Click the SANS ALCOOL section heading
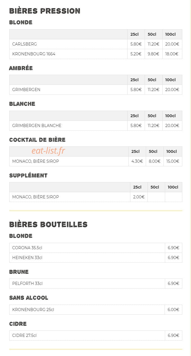191x356 pixels. pyautogui.click(x=29, y=298)
